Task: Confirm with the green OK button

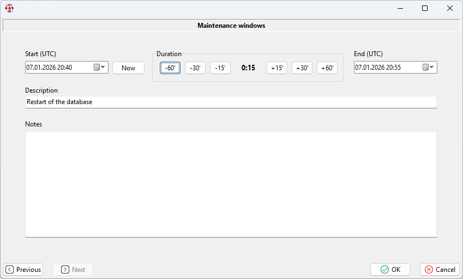Action: 390,270
